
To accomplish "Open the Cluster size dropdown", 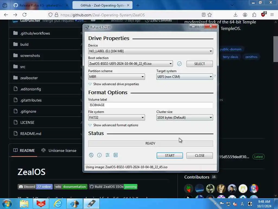I will coord(185,118).
